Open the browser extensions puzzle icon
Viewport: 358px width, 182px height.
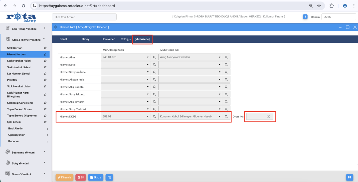(x=332, y=6)
